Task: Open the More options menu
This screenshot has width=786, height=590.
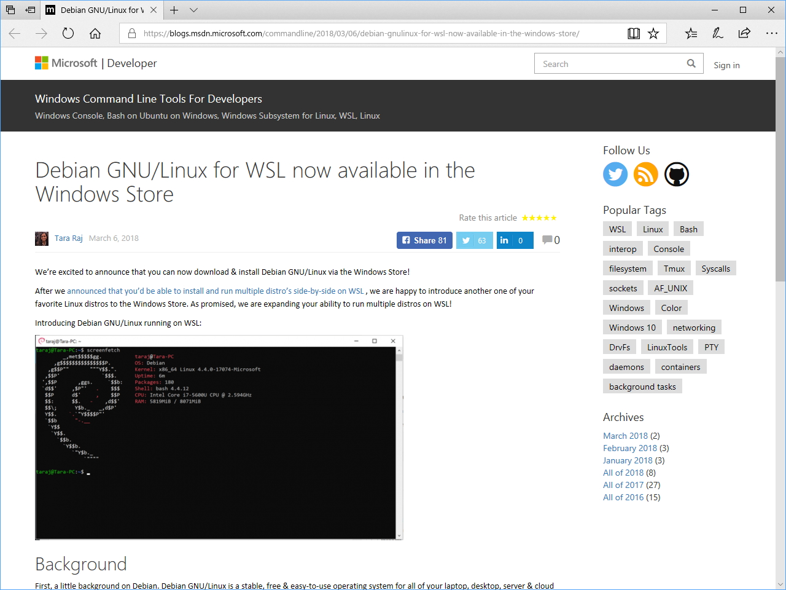Action: [771, 33]
